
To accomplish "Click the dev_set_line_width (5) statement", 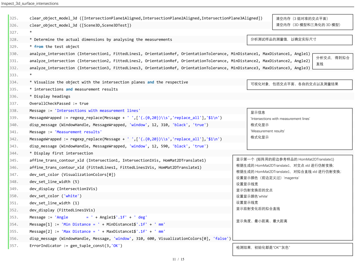I will [x=54, y=182].
